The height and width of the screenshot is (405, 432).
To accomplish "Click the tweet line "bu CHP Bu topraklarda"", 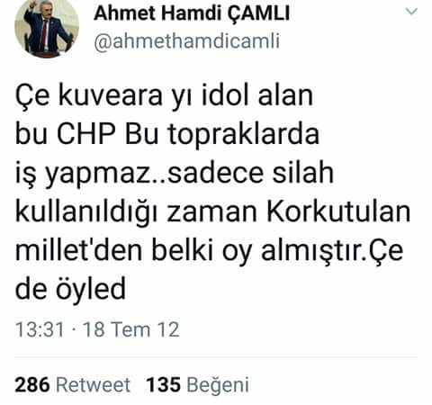I will pyautogui.click(x=167, y=133).
